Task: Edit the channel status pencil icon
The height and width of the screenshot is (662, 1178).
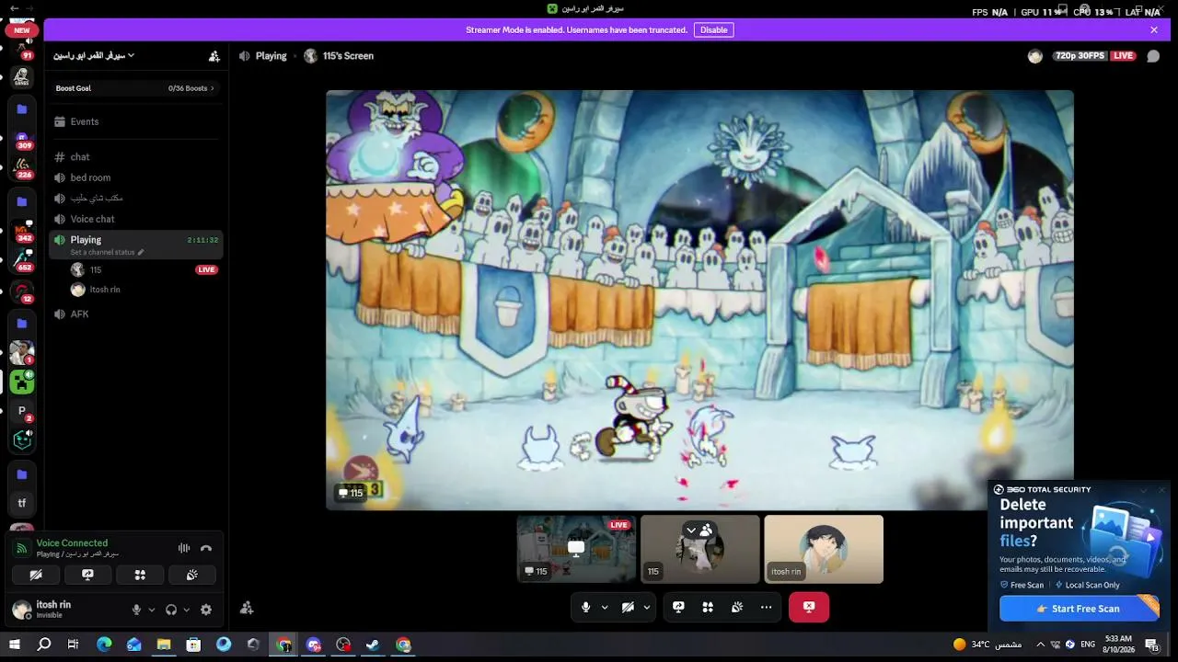Action: coord(141,252)
